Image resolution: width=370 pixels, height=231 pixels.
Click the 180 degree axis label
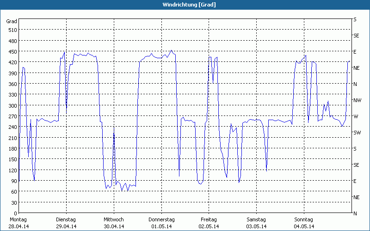[x=12, y=149]
